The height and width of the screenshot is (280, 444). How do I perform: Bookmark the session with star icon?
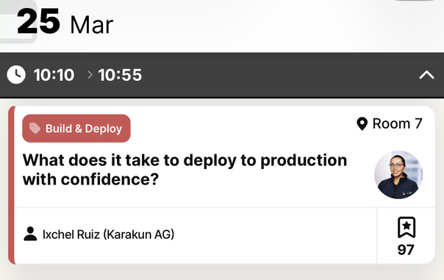pyautogui.click(x=407, y=227)
